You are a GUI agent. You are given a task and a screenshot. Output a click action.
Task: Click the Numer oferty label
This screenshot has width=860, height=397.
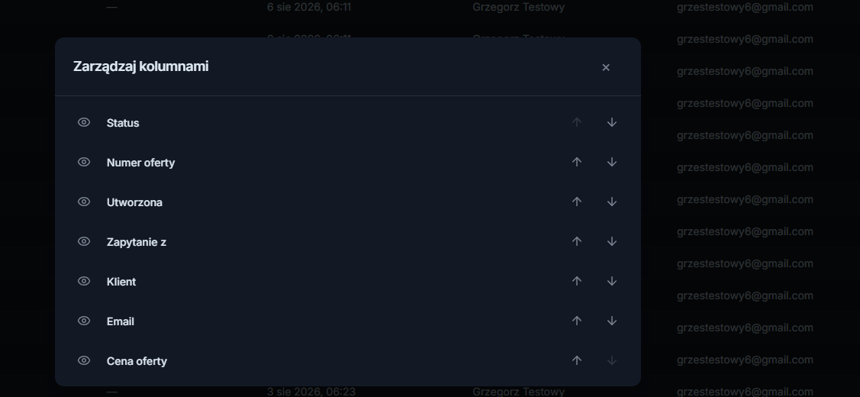[141, 163]
